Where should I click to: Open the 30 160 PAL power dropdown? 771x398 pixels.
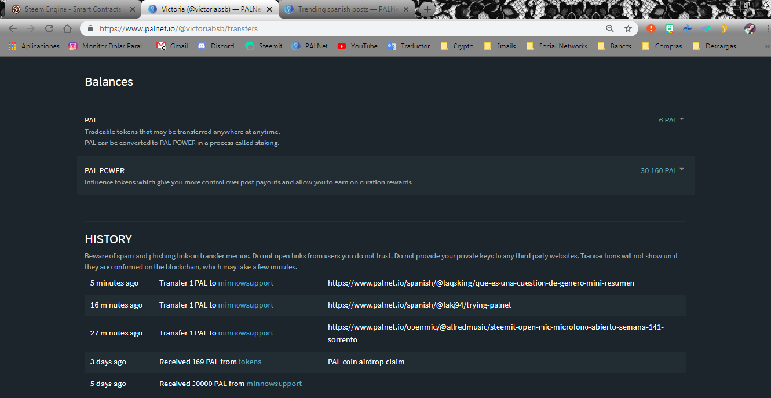(662, 170)
